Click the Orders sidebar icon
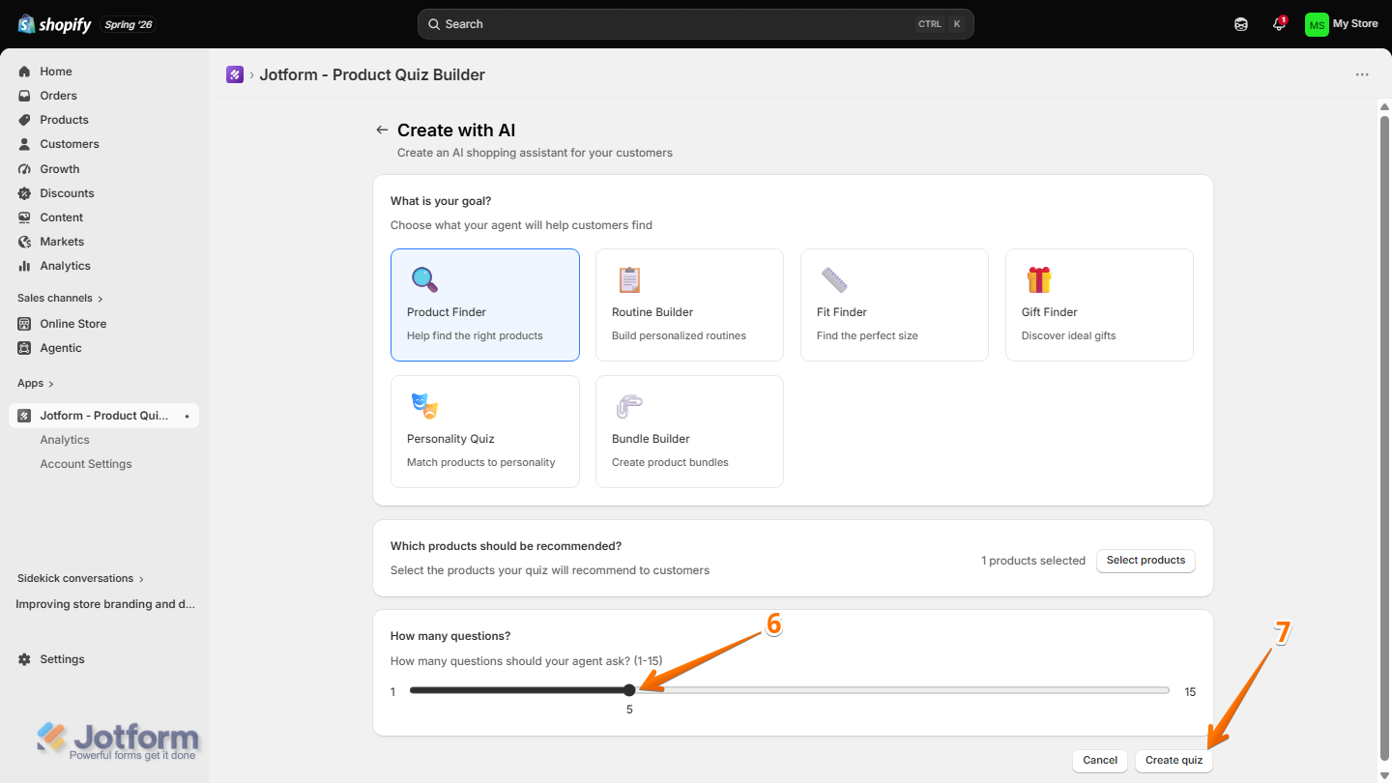Screen dimensions: 1392x783 point(25,96)
